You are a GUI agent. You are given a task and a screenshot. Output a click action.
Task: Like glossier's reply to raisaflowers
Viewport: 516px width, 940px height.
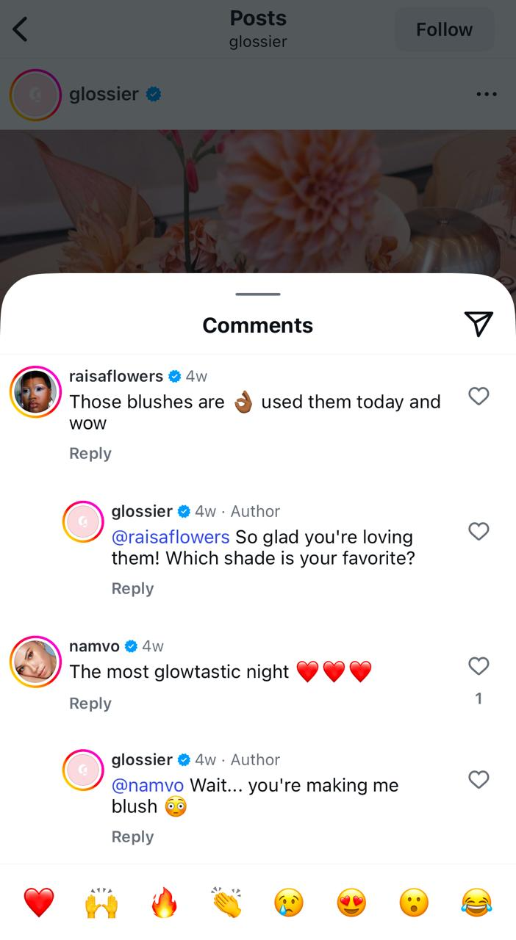[479, 531]
